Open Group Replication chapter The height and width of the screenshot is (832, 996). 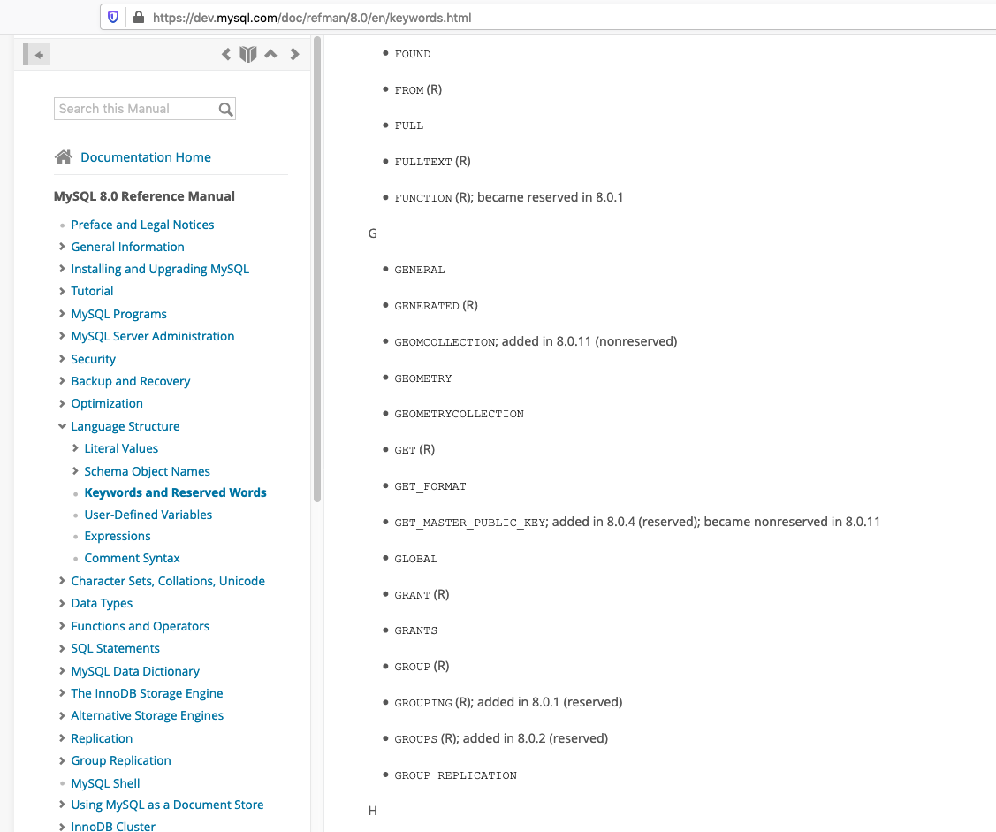(x=121, y=760)
